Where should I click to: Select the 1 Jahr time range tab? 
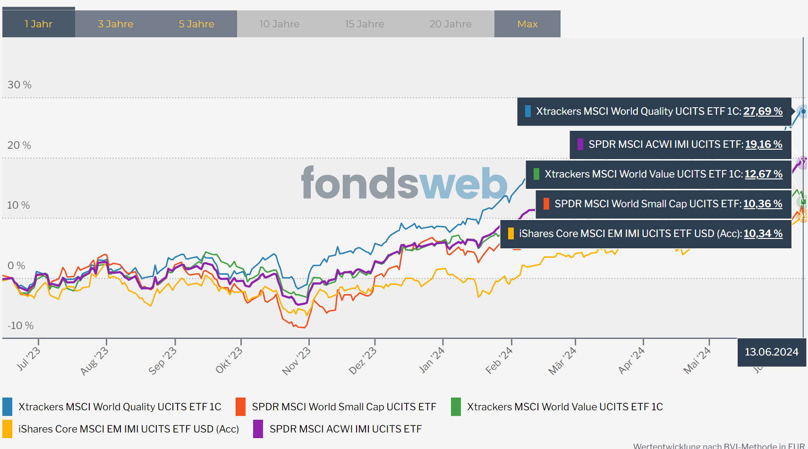point(39,24)
